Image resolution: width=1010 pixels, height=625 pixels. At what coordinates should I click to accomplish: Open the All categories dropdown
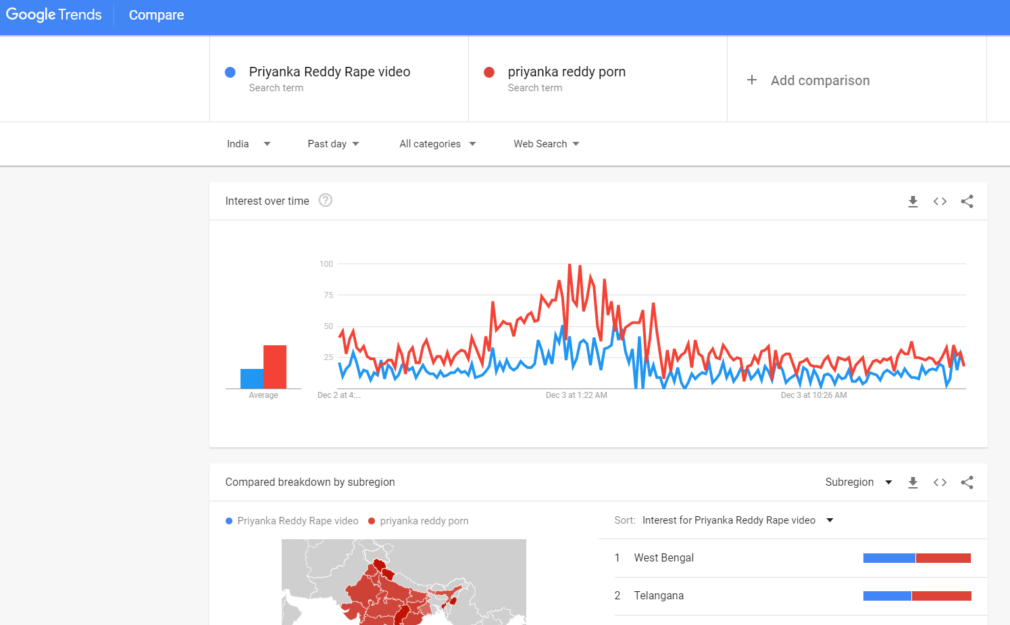click(438, 144)
